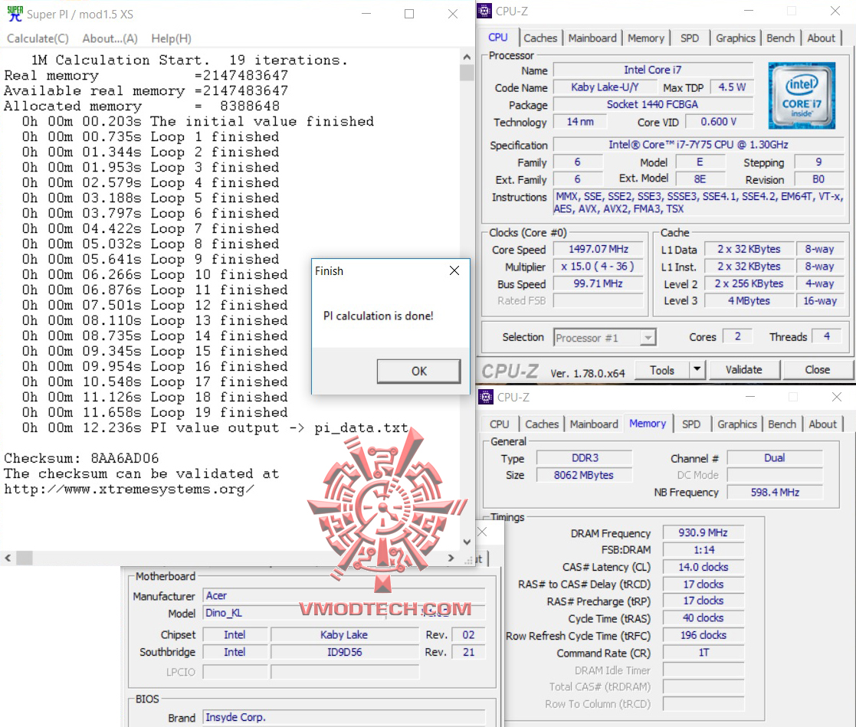856x727 pixels.
Task: Click the NB Frequency value 598.4 MHz
Action: coord(775,493)
